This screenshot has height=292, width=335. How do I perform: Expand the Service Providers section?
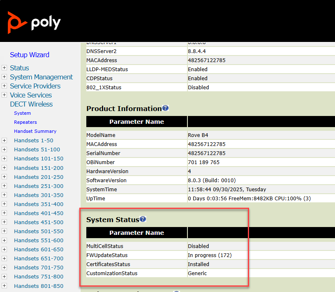pyautogui.click(x=5, y=86)
